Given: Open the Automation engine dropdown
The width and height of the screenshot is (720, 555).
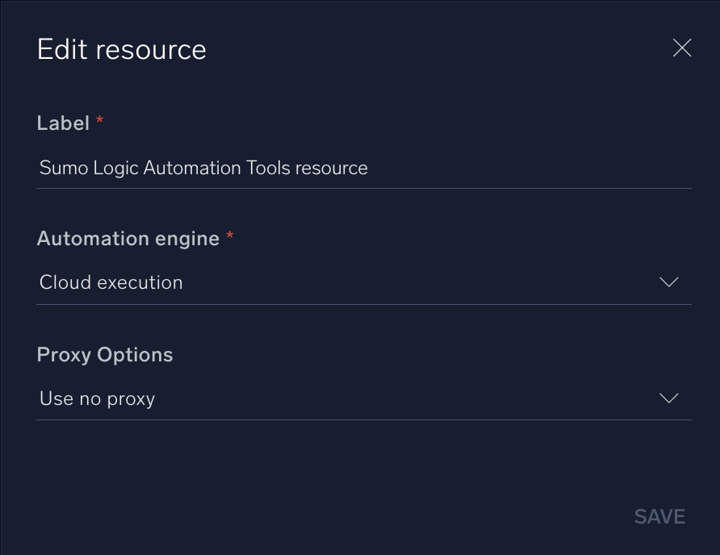Looking at the screenshot, I should pyautogui.click(x=363, y=282).
